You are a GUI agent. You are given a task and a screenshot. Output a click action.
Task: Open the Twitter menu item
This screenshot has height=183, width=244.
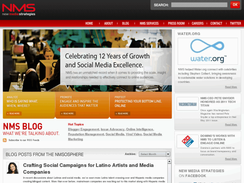coord(235,24)
